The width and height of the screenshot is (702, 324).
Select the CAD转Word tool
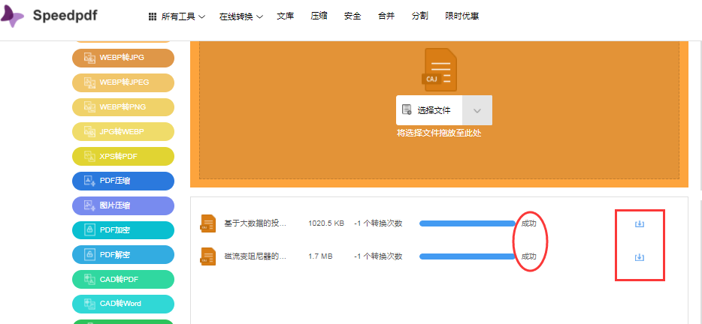click(x=123, y=304)
